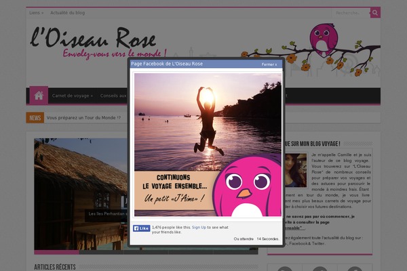Go to home via pink house icon
The image size is (407, 271).
(x=39, y=96)
